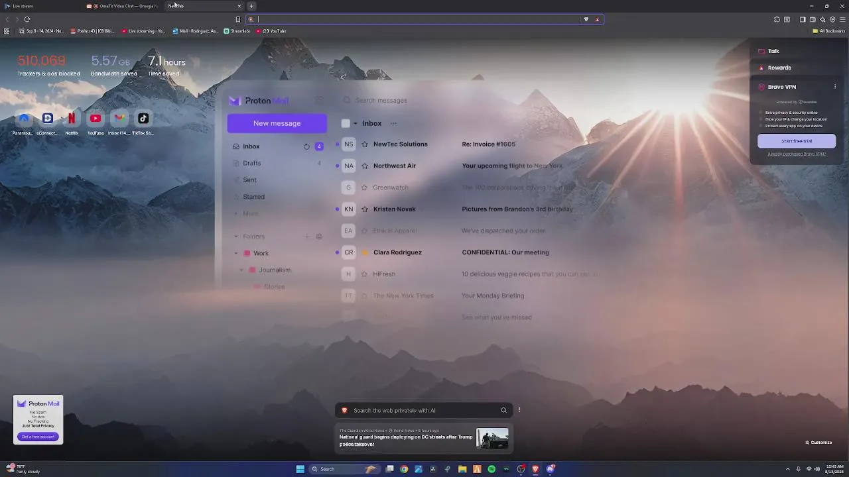This screenshot has height=477, width=849.
Task: Open Spotify from the taskbar
Action: [491, 469]
